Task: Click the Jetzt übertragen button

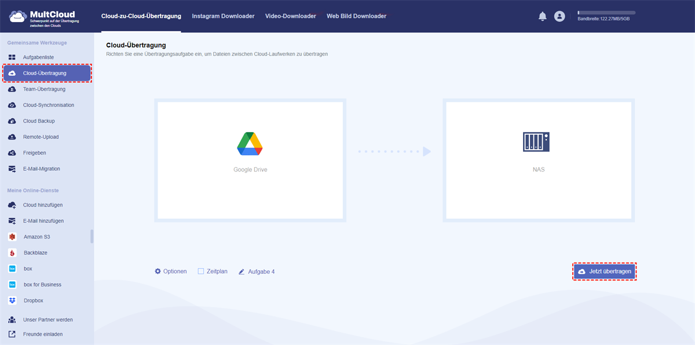Action: tap(605, 271)
